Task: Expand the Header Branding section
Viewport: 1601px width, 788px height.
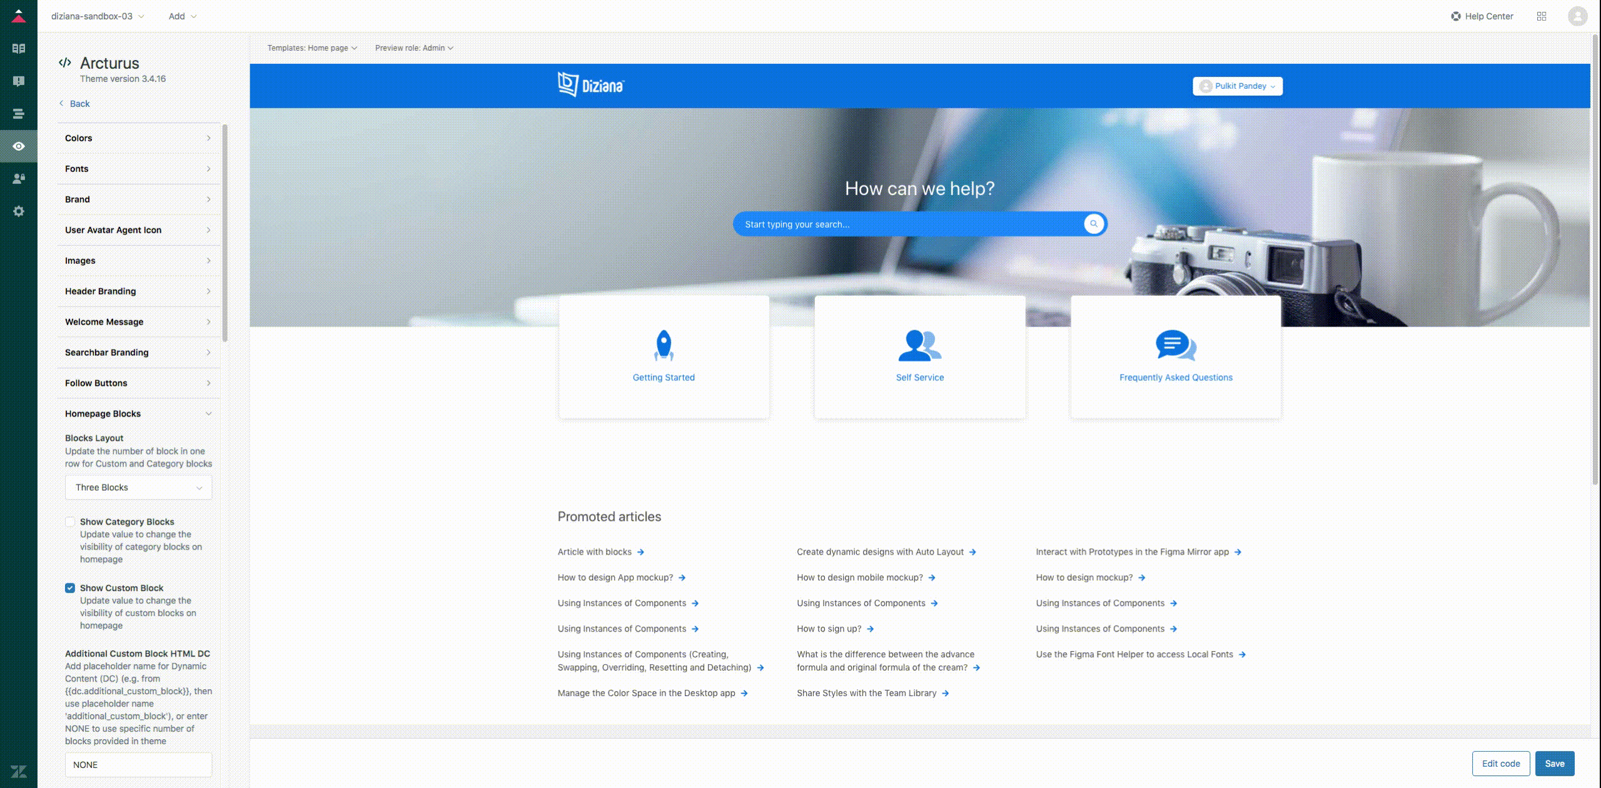Action: 138,291
